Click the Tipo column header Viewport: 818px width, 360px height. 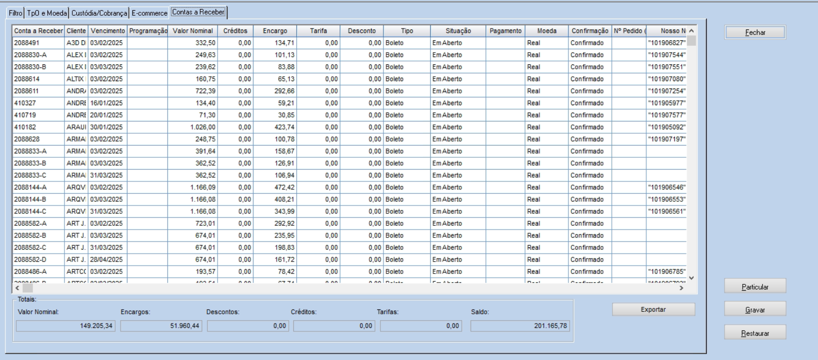tap(407, 31)
